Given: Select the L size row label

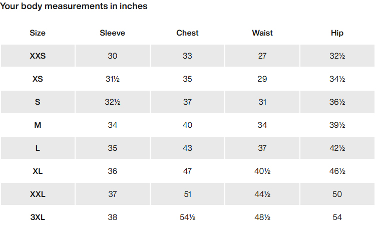Looking at the screenshot, I should click(x=38, y=148).
